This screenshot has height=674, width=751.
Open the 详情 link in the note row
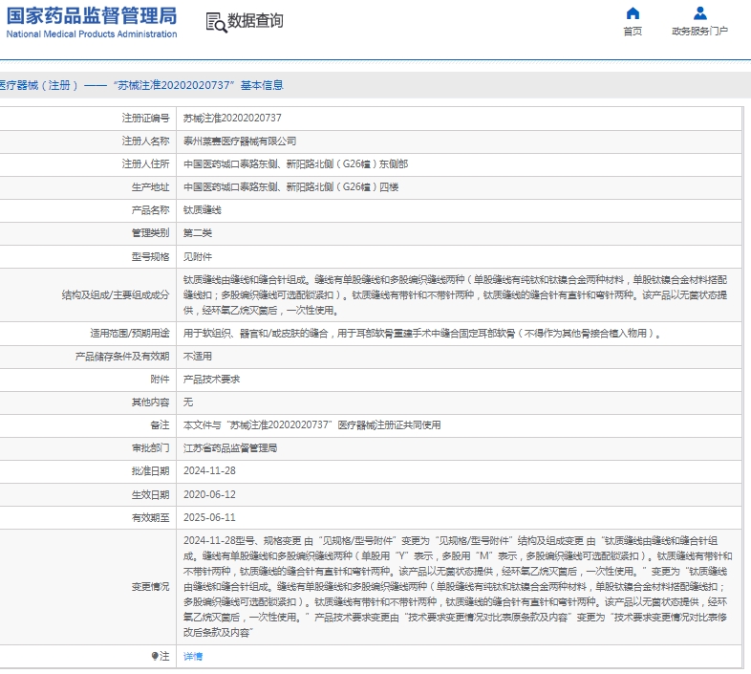coord(193,657)
